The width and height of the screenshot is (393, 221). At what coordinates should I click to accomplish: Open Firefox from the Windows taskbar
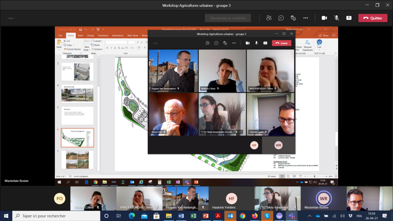click(255, 216)
